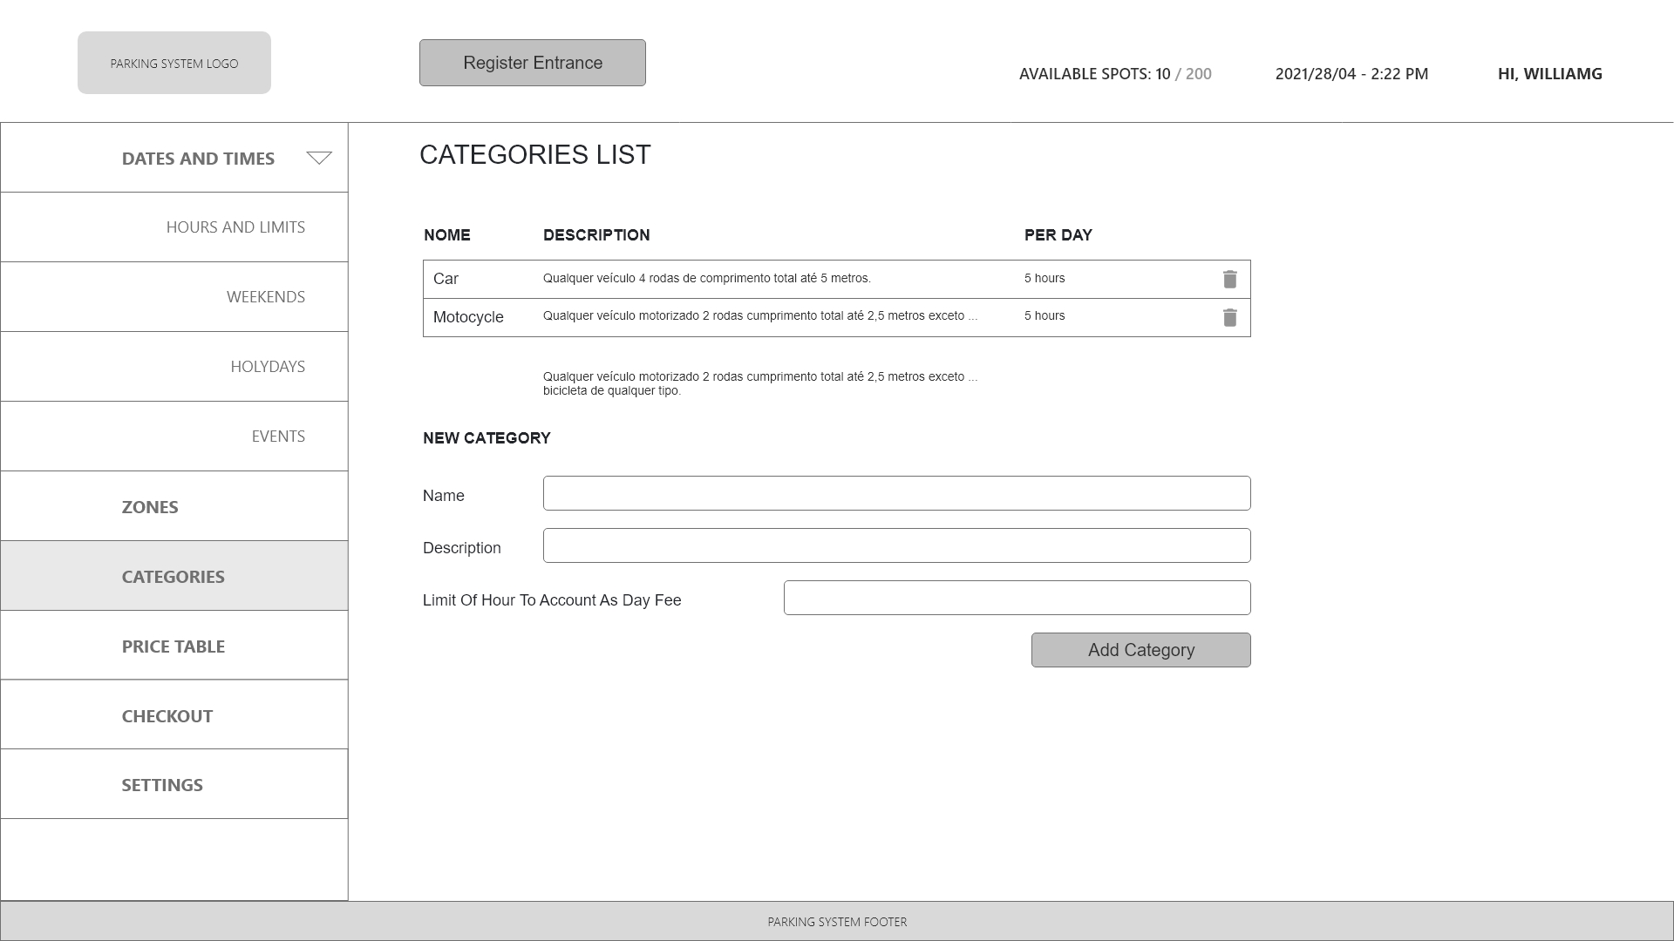Focus the Name input field
This screenshot has width=1674, height=941.
(896, 493)
